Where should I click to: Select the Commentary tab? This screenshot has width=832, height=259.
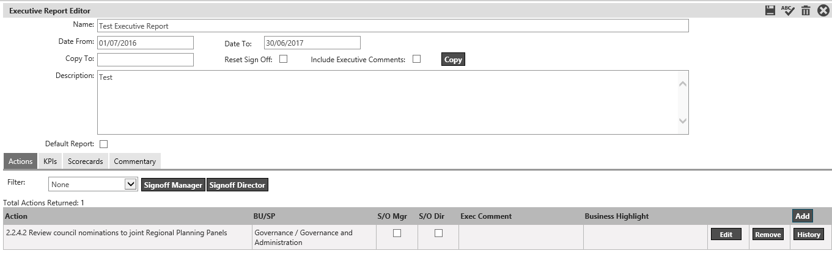tap(134, 161)
